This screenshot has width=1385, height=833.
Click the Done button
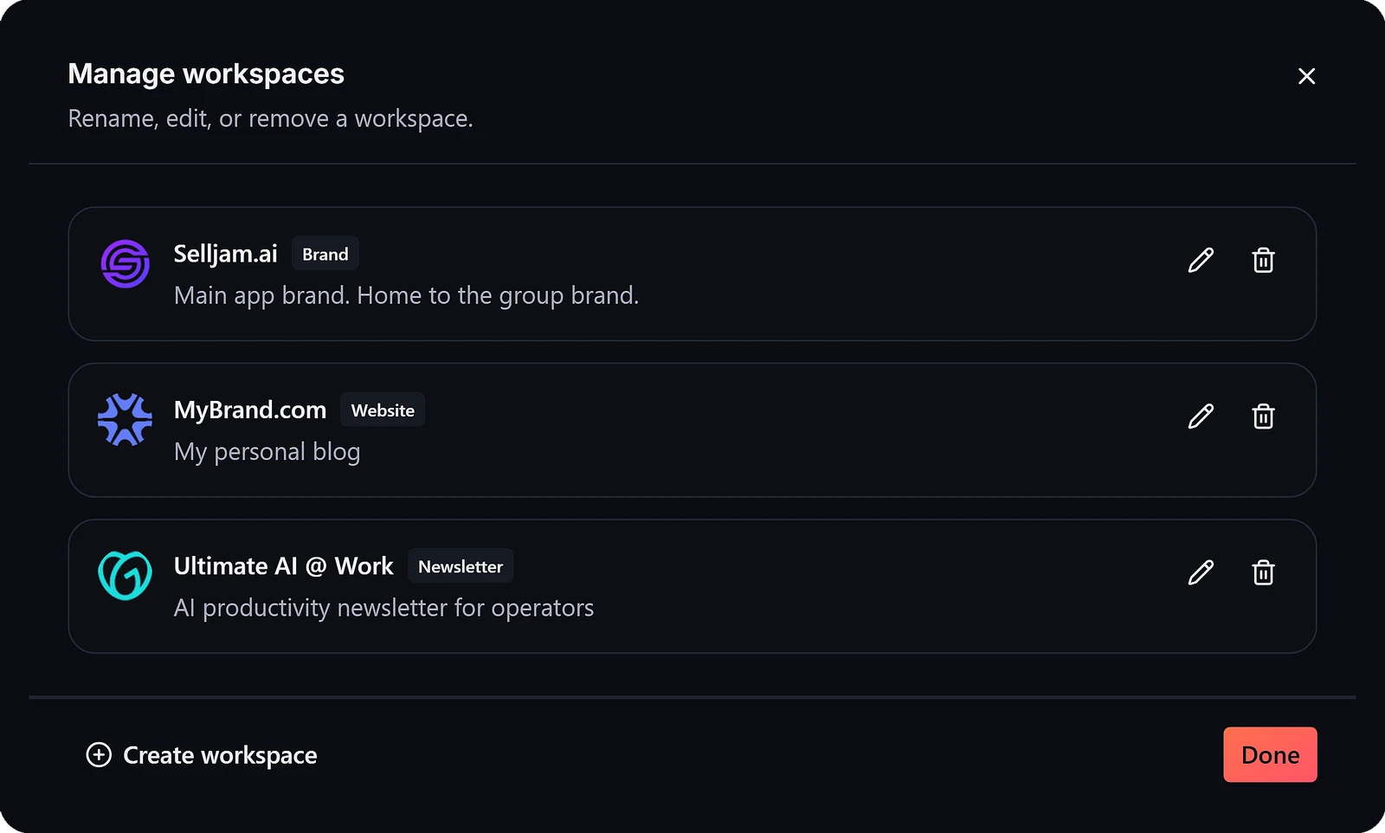1270,755
